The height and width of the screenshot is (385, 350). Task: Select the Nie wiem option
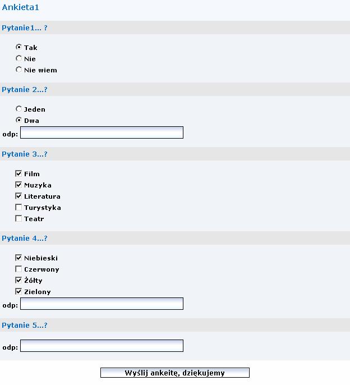[x=19, y=70]
